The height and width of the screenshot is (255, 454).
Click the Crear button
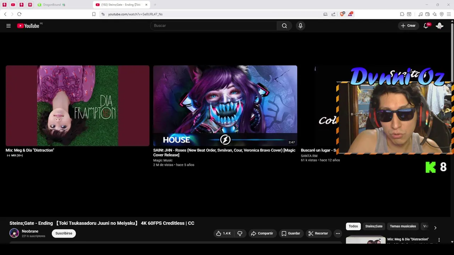(408, 25)
